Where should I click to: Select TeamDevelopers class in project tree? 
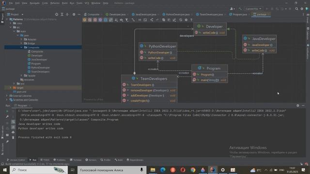[x=40, y=72]
